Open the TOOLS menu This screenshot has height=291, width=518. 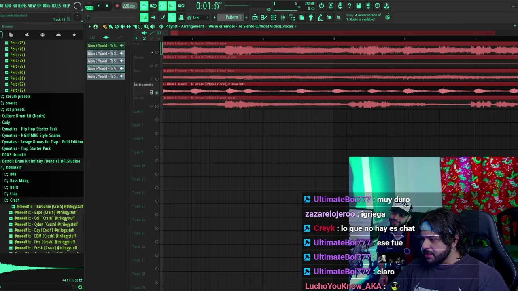tap(56, 6)
